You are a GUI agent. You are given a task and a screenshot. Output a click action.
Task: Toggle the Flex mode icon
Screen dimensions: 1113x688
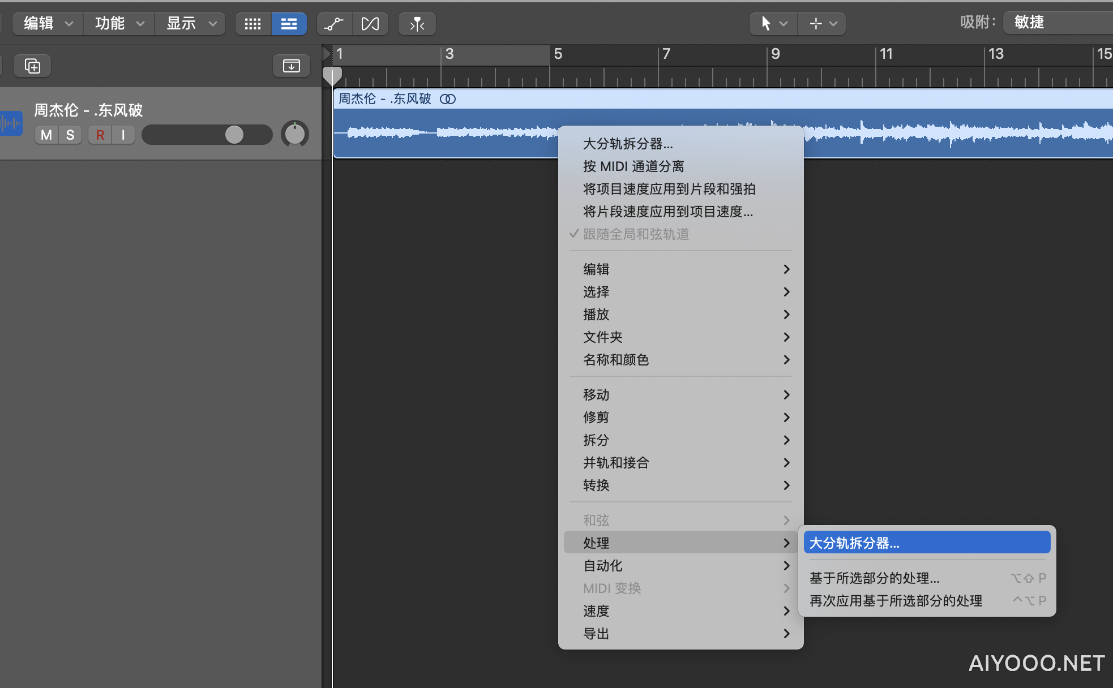point(370,24)
